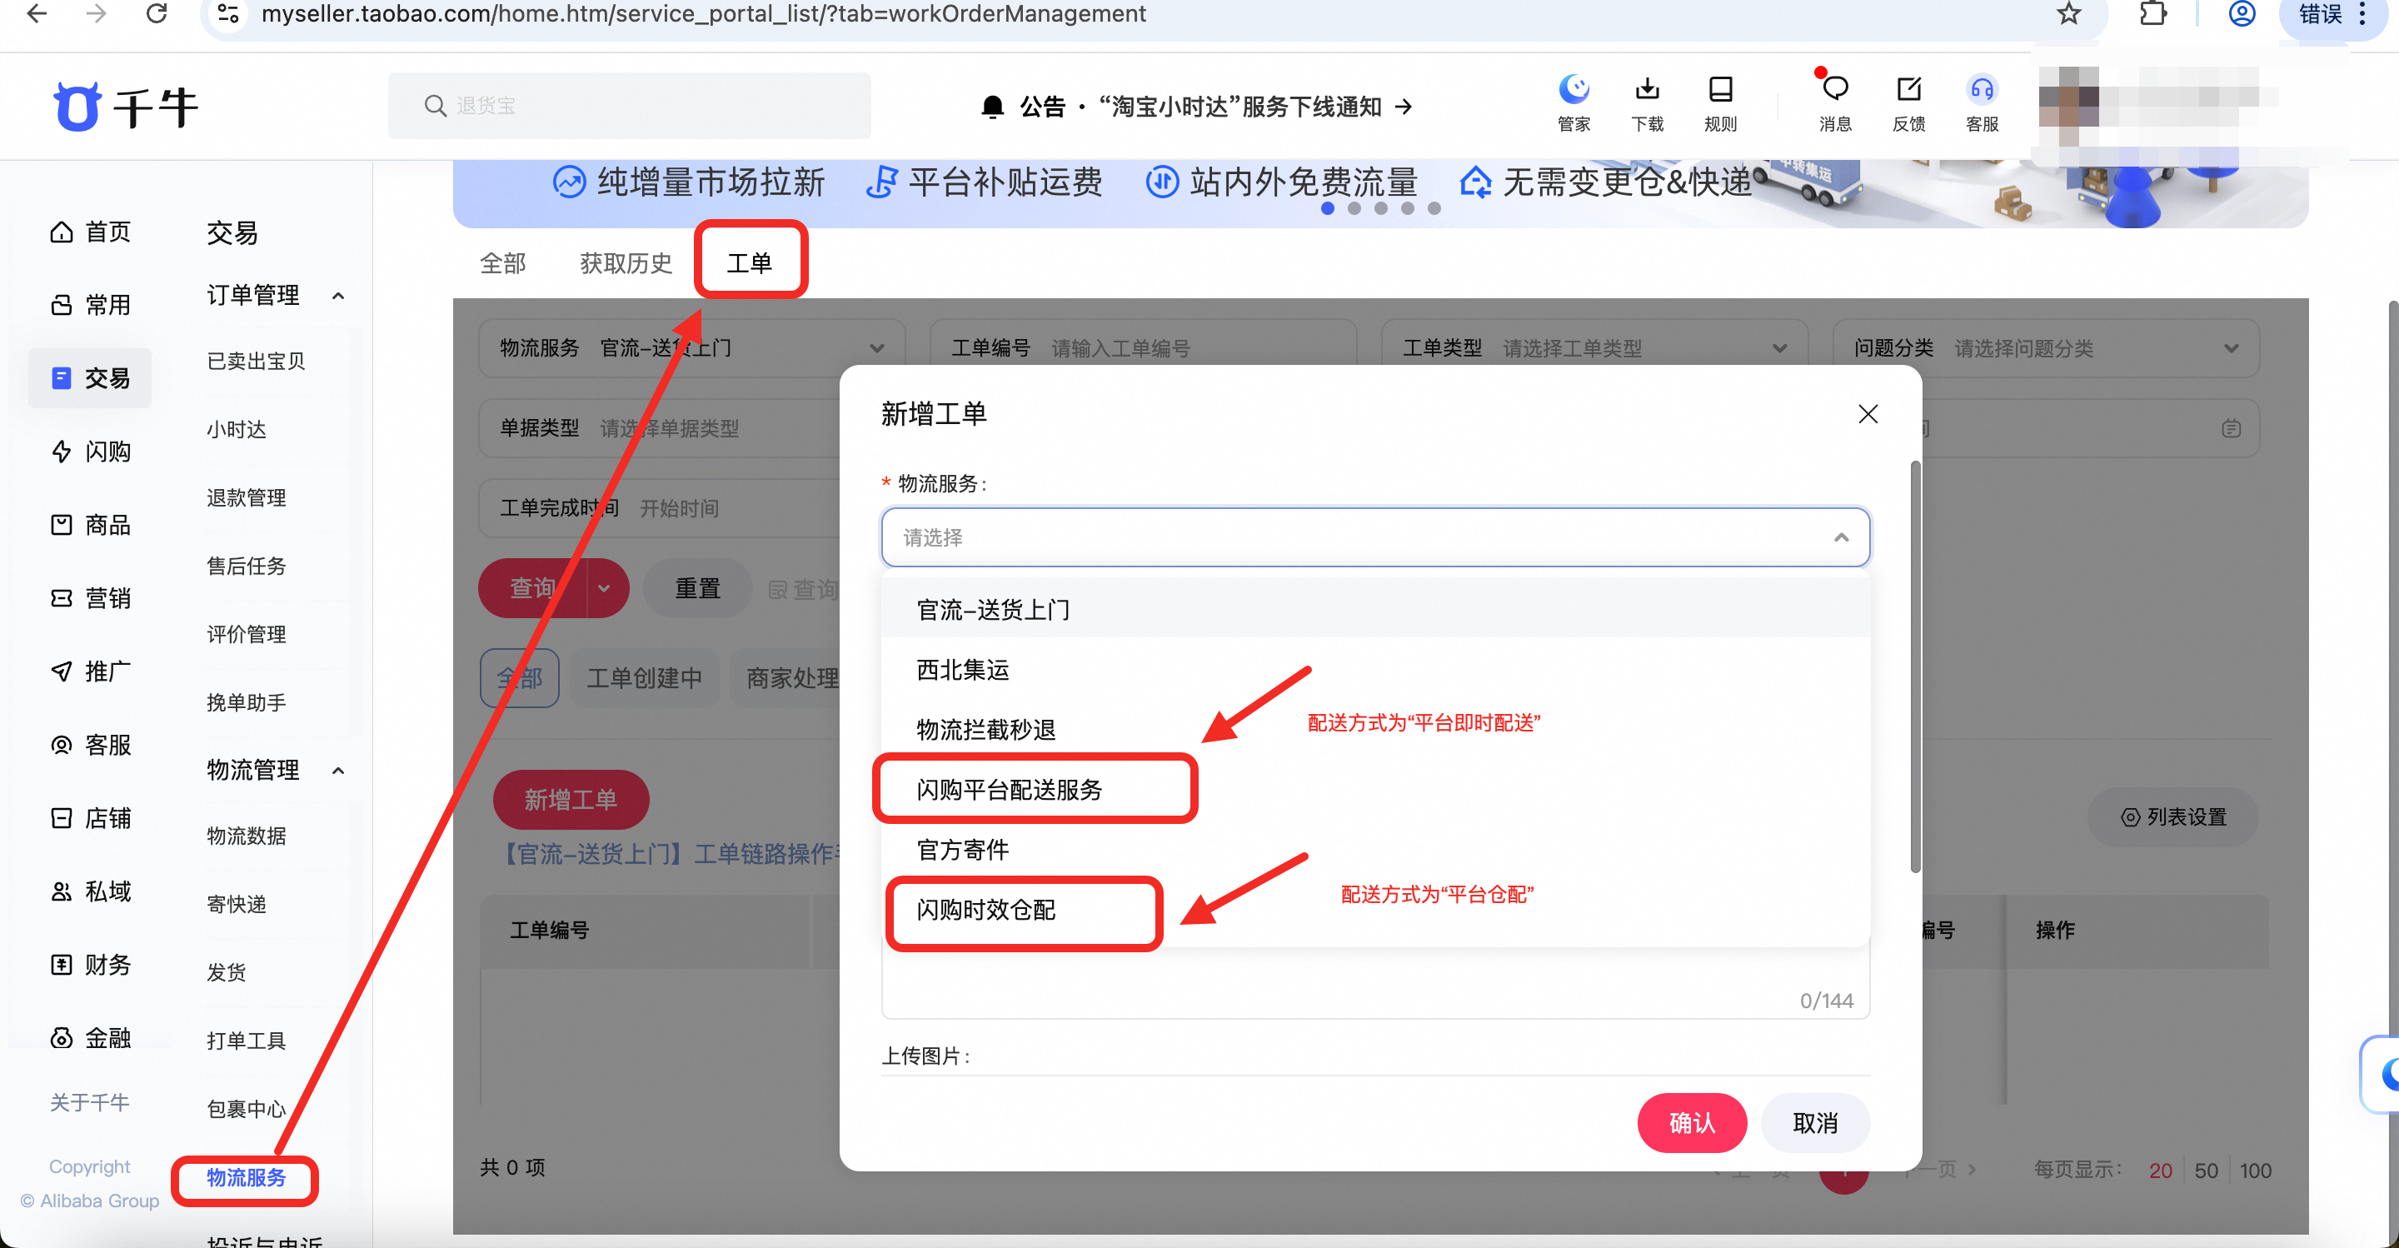
Task: Click the 退货宝 search field
Action: [630, 105]
